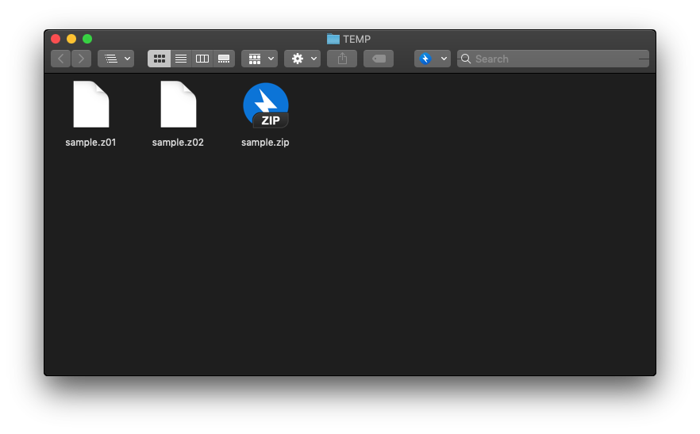The image size is (700, 434).
Task: Switch to gallery view
Action: tap(224, 59)
